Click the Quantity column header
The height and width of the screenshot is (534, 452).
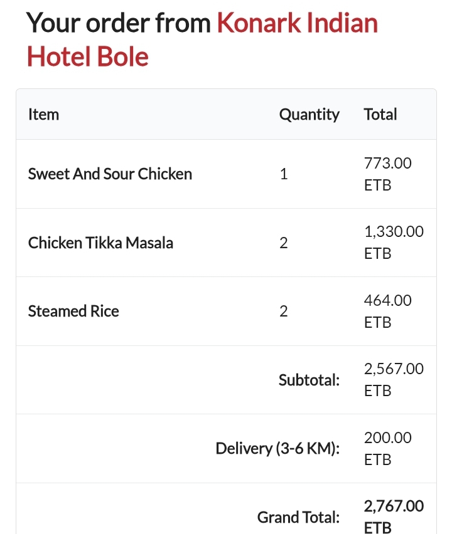coord(309,115)
